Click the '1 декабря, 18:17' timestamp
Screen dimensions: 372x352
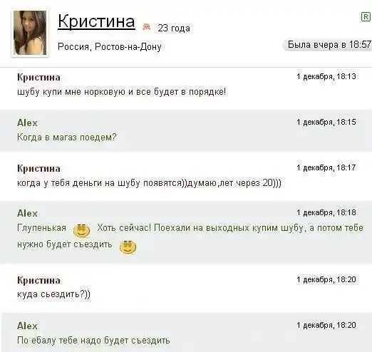pyautogui.click(x=326, y=167)
